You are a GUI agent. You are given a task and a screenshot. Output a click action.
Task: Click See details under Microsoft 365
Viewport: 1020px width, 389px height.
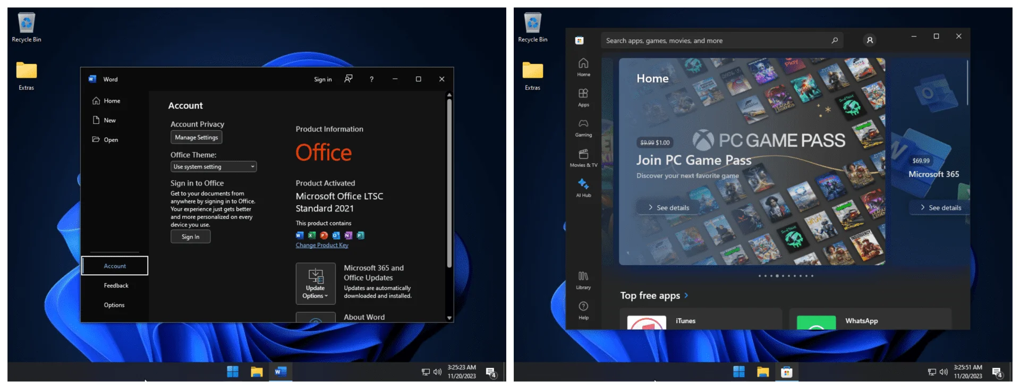(x=941, y=208)
